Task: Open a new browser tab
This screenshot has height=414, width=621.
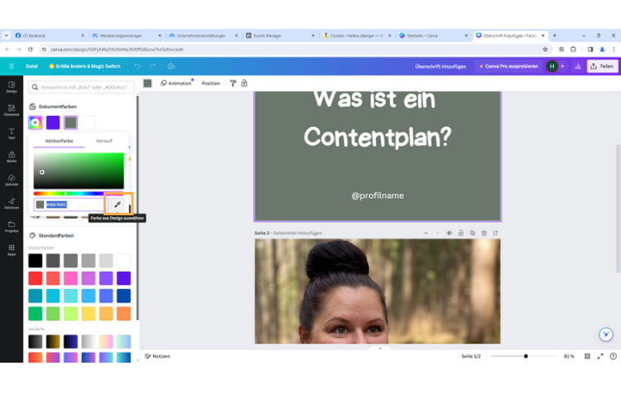Action: pos(555,36)
